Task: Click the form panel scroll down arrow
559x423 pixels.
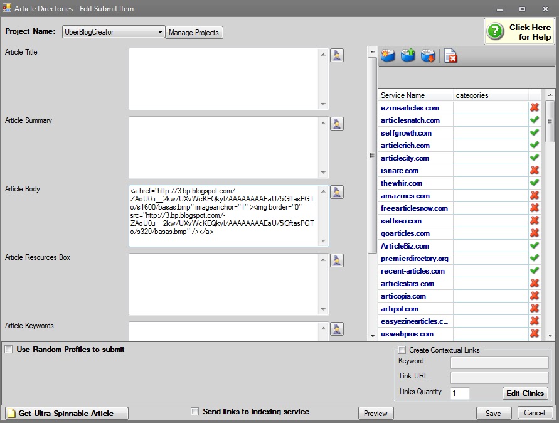Action: [x=373, y=336]
